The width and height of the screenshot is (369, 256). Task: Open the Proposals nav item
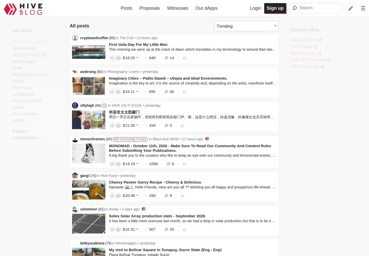[150, 8]
